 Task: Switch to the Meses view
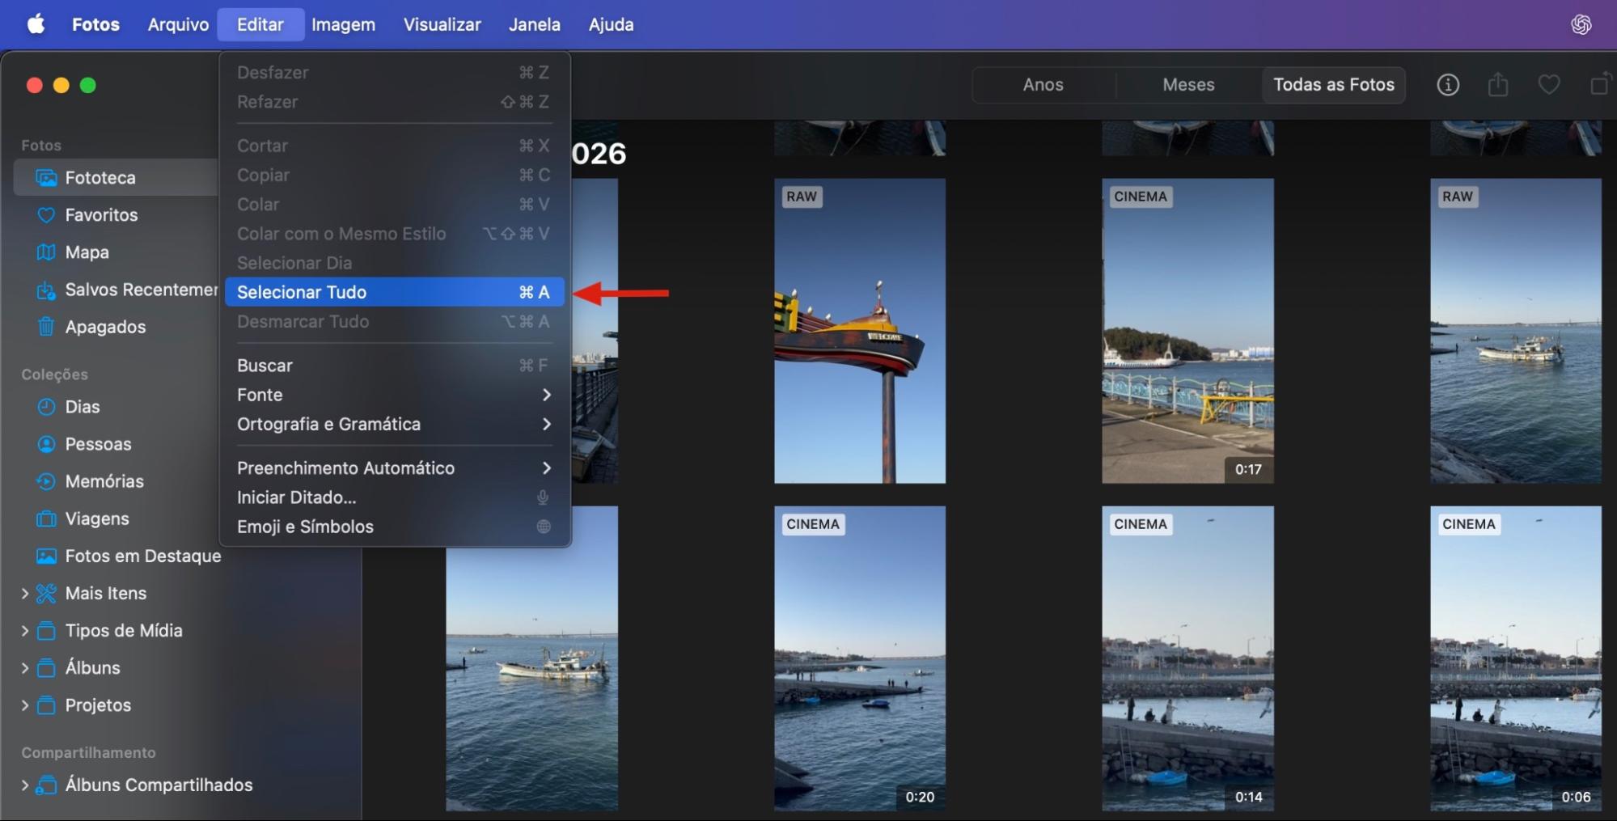pyautogui.click(x=1188, y=84)
